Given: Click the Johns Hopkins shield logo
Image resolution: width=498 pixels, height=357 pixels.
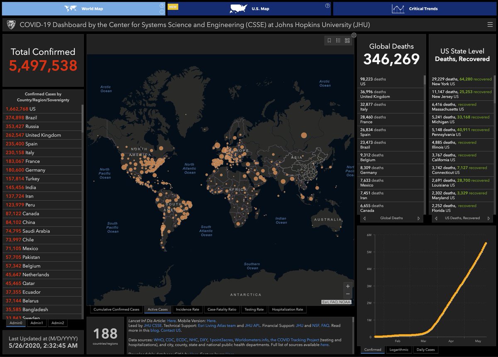Looking at the screenshot, I should 11,25.
